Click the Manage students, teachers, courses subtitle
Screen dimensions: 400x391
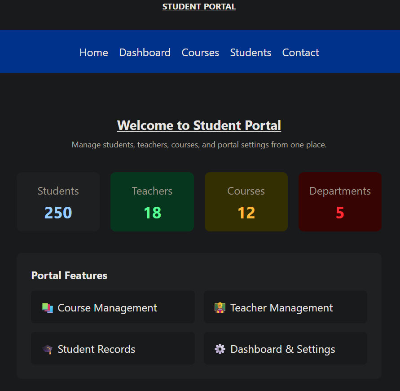point(199,145)
